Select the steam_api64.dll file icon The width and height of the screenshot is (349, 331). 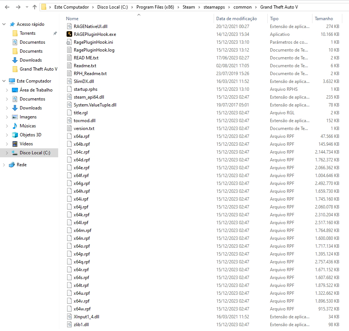[69, 97]
